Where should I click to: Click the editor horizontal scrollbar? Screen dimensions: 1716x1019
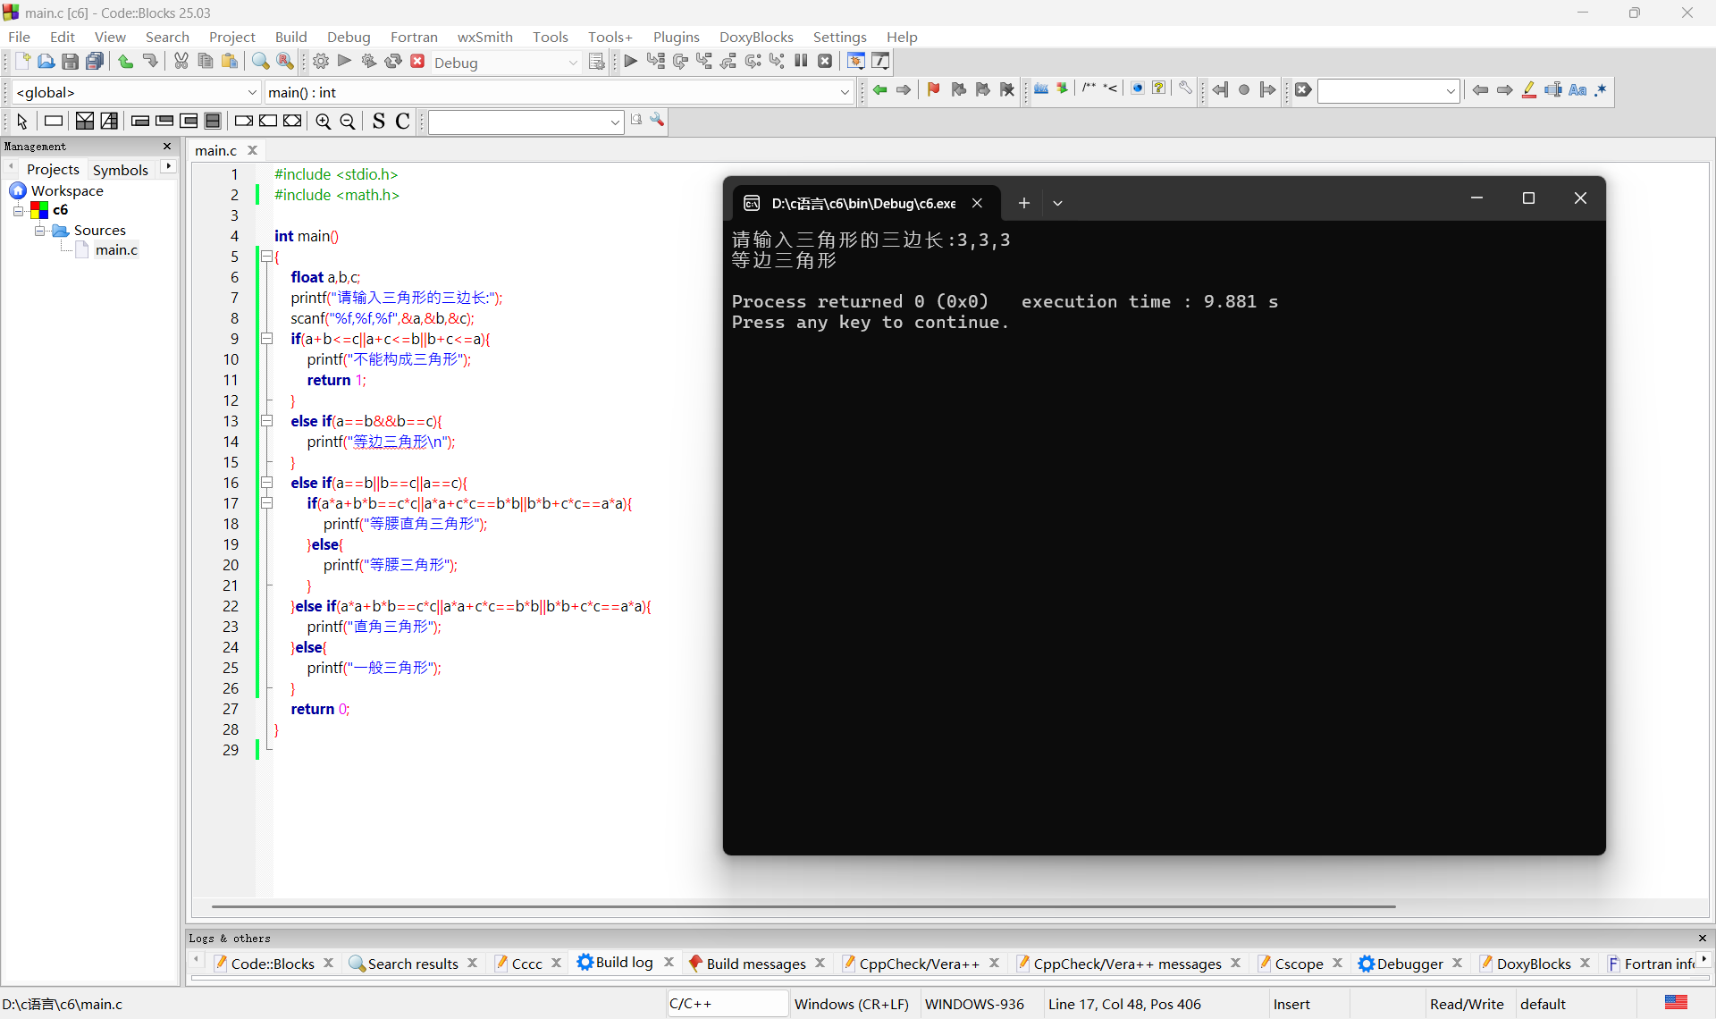[803, 906]
